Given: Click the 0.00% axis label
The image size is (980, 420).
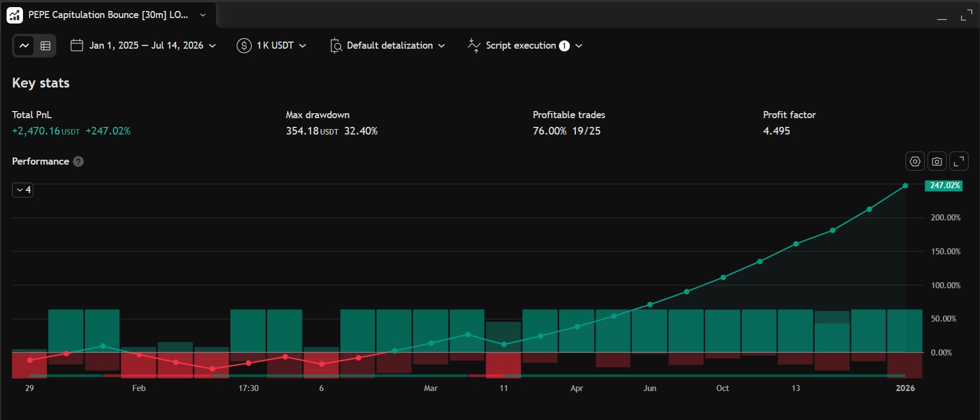Looking at the screenshot, I should 942,353.
